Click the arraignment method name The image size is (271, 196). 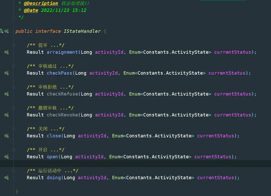coord(62,52)
